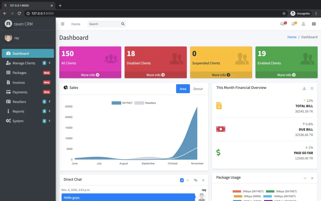Click the Direct Chat badge showing 3
The height and width of the screenshot is (201, 321).
tap(182, 180)
